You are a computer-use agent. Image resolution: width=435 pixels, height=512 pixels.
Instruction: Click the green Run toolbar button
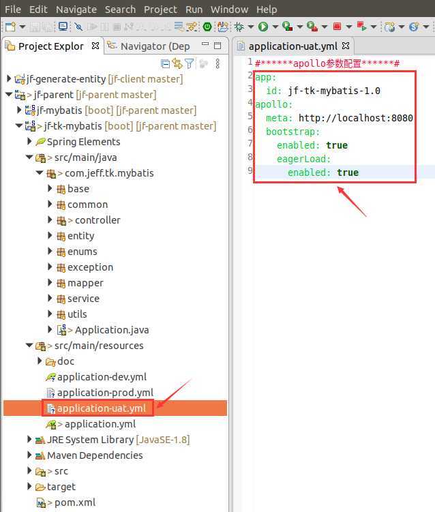263,27
